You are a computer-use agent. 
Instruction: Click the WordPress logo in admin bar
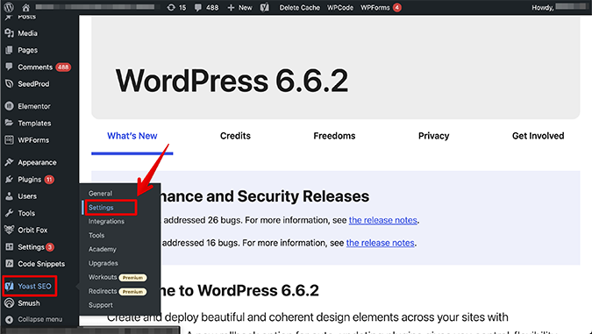tap(9, 7)
